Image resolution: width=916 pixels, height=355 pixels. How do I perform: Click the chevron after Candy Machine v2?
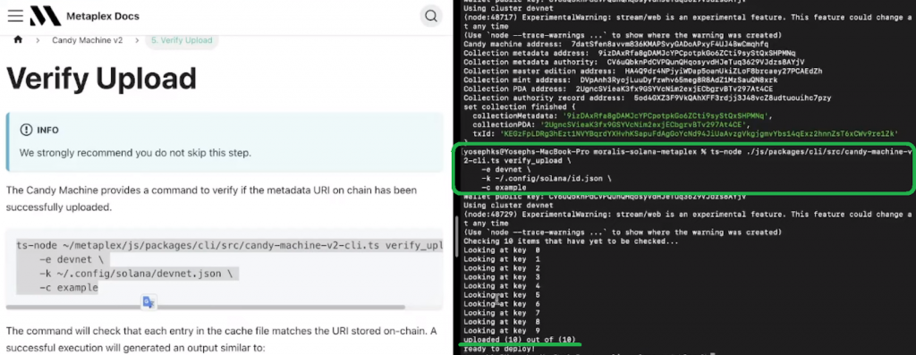click(x=137, y=40)
